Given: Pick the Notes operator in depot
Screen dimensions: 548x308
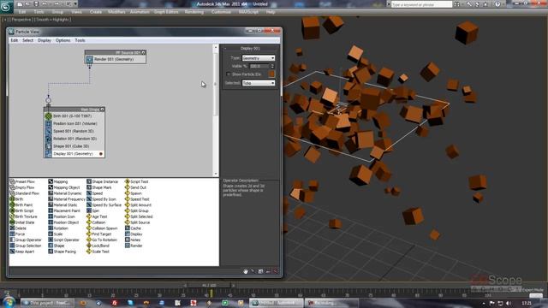Looking at the screenshot, I should click(x=133, y=240).
